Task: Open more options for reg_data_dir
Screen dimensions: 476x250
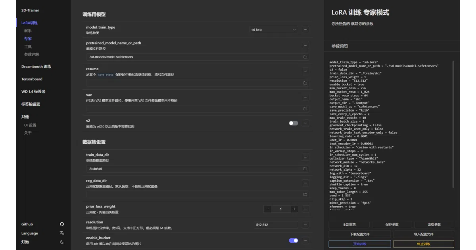Action: [x=305, y=183]
